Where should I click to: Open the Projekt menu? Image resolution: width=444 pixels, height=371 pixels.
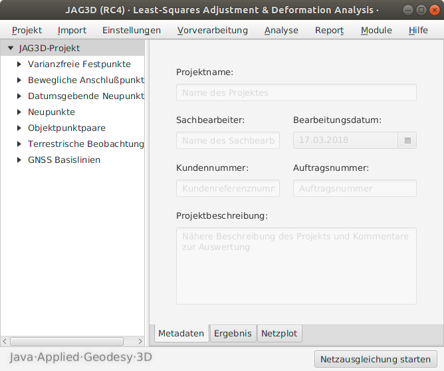[x=27, y=31]
